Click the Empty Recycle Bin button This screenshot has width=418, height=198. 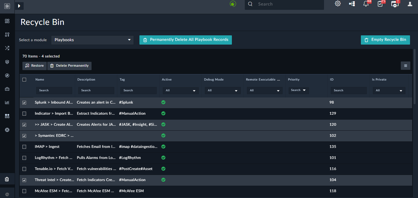(385, 40)
